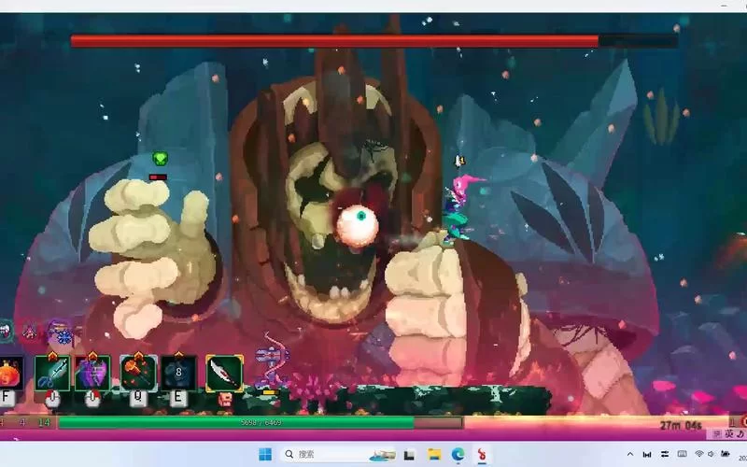The image size is (747, 467).
Task: Select the teal sword primary weapon slot
Action: (x=52, y=374)
